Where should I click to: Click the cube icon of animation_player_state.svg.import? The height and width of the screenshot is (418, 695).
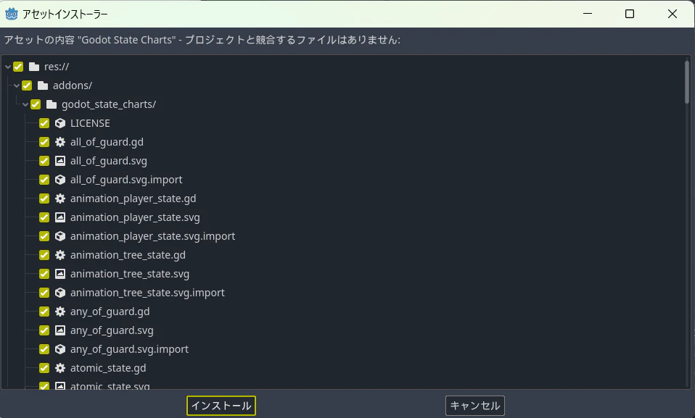[x=60, y=236]
